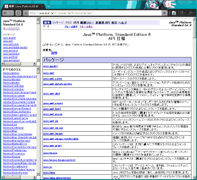This screenshot has height=180, width=197.
Task: Click the Java favicon on the tab
Action: 6,6
